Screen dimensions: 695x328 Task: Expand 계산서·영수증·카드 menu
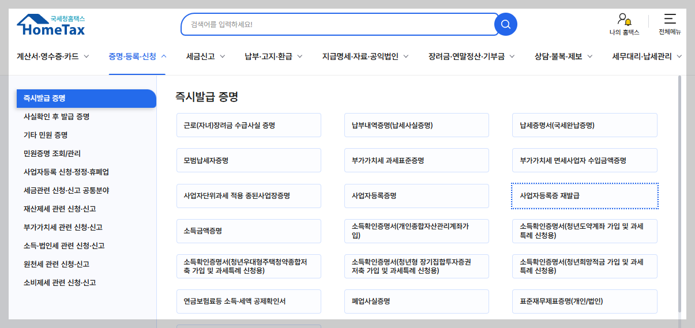[53, 56]
